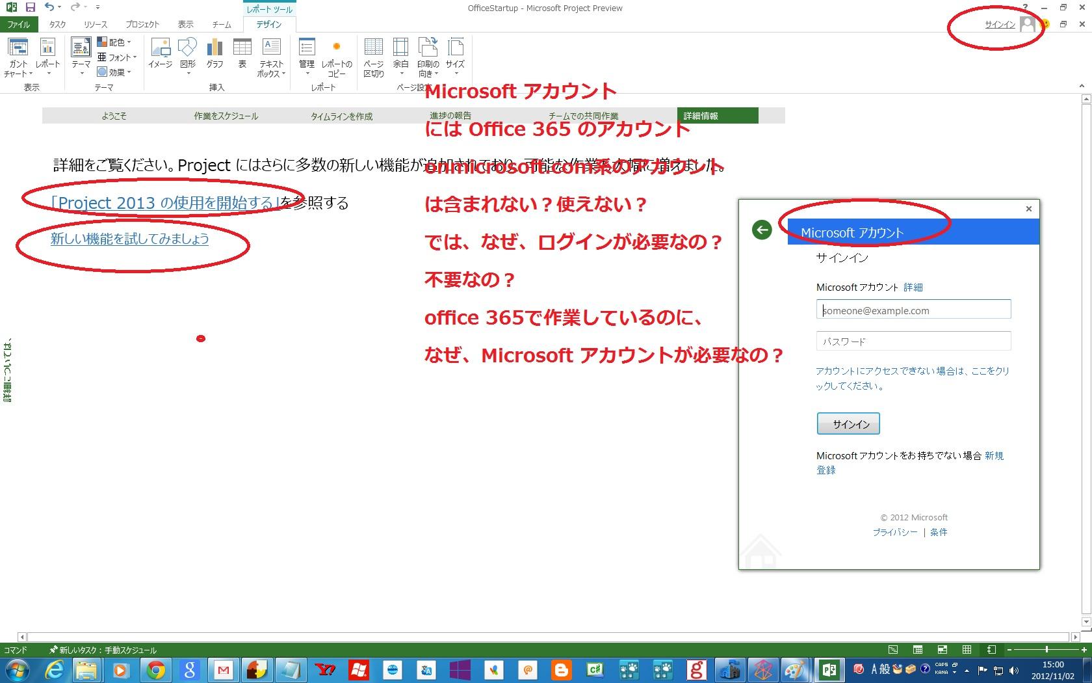The height and width of the screenshot is (683, 1092).
Task: Redo the last undone action
Action: coord(75,7)
